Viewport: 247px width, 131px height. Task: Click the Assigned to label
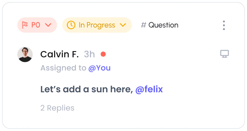pyautogui.click(x=63, y=68)
